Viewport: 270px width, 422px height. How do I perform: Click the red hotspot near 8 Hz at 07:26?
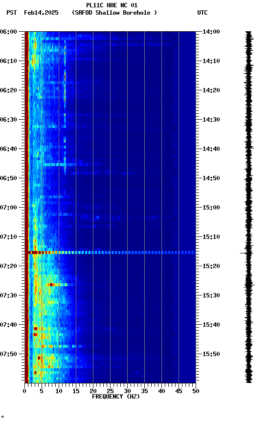click(x=51, y=285)
